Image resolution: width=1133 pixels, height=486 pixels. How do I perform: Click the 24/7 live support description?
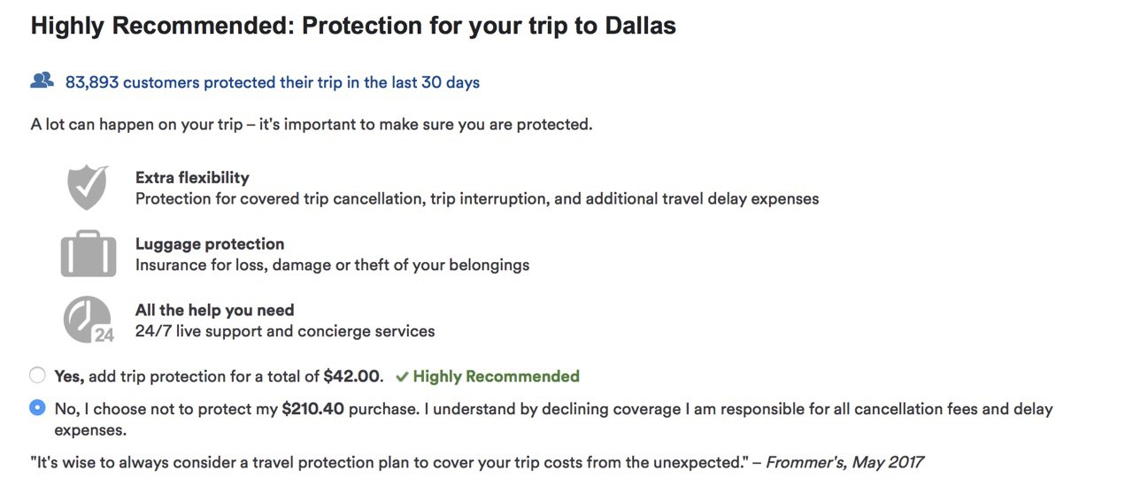tap(285, 331)
